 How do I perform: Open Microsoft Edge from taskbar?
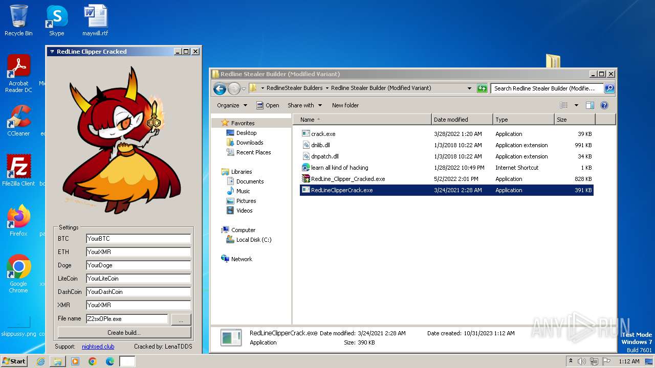tap(110, 361)
